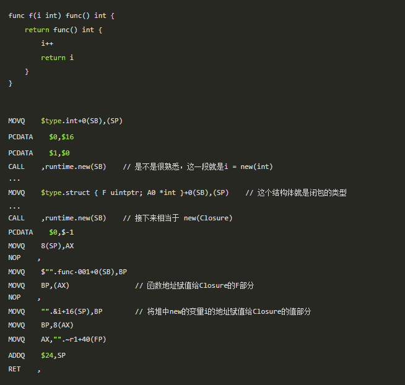Click the 'PCDATA $1,$0' instruction
The height and width of the screenshot is (385, 405).
[x=39, y=153]
